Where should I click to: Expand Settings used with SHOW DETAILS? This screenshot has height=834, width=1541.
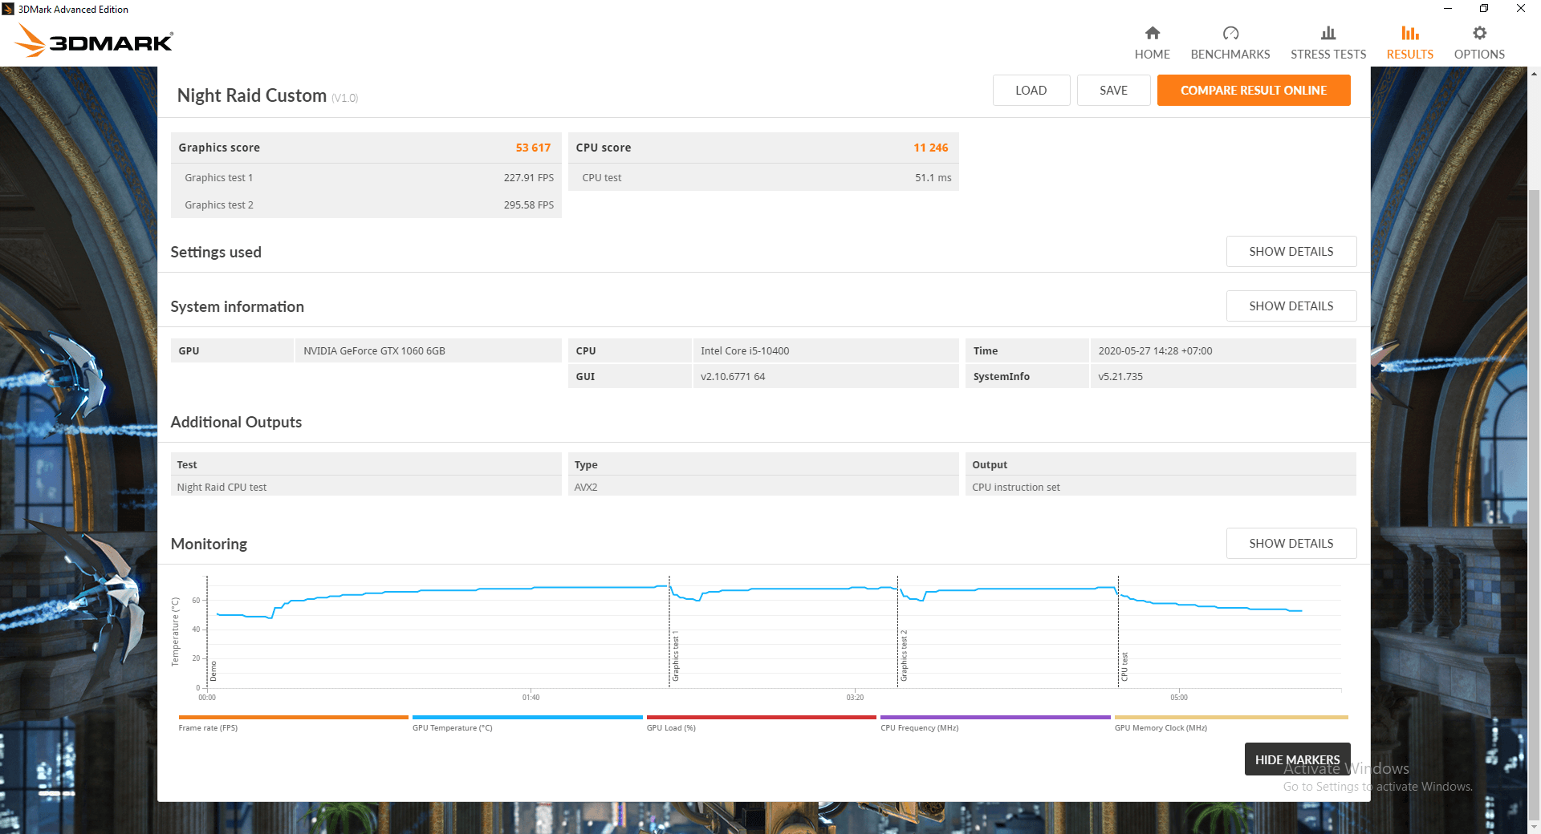[1291, 252]
